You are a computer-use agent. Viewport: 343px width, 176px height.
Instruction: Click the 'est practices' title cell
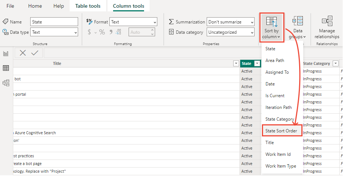pyautogui.click(x=126, y=156)
